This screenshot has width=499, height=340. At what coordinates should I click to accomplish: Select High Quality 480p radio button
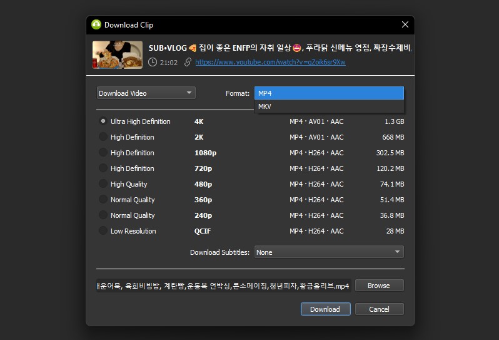coord(103,184)
